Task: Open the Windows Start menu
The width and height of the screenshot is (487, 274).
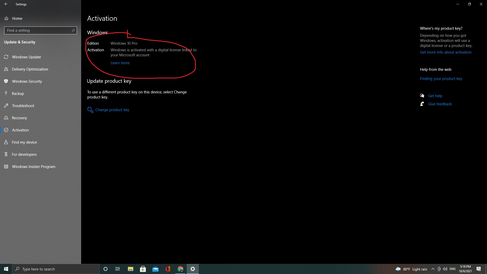Action: (x=6, y=269)
